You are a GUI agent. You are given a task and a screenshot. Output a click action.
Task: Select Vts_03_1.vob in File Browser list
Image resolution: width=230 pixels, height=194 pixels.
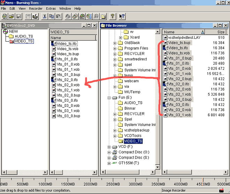point(179,115)
